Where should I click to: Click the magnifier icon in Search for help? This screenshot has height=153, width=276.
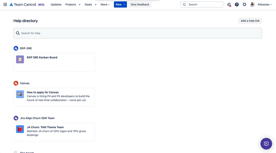click(x=18, y=33)
